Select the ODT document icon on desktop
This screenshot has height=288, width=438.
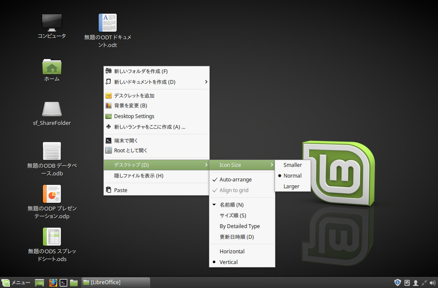(108, 23)
